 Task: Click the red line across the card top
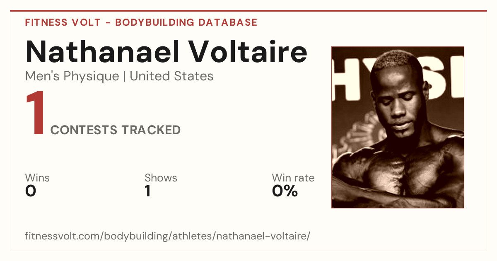tap(248, 11)
